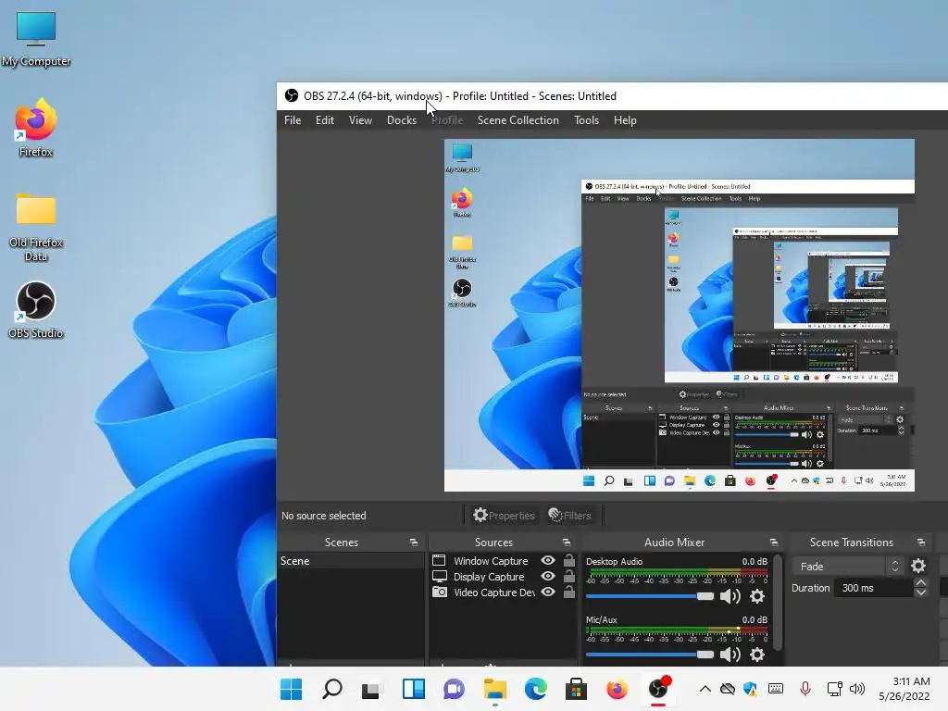Click the OBS Studio taskbar icon
The height and width of the screenshot is (711, 948).
tap(658, 689)
